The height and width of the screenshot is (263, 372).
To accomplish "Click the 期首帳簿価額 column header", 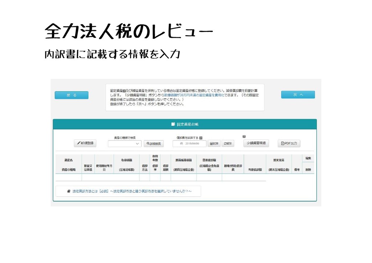I will [x=183, y=160].
